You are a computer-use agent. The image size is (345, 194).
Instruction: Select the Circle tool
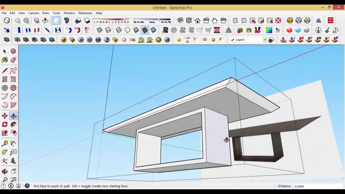(5, 88)
